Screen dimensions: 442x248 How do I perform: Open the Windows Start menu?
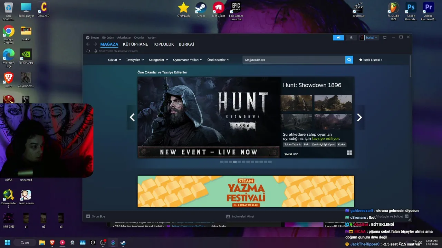pos(7,242)
